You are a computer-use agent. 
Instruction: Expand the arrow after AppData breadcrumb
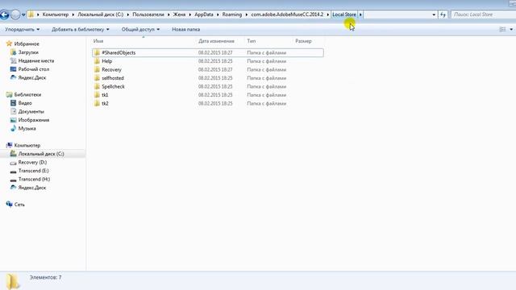pyautogui.click(x=218, y=14)
